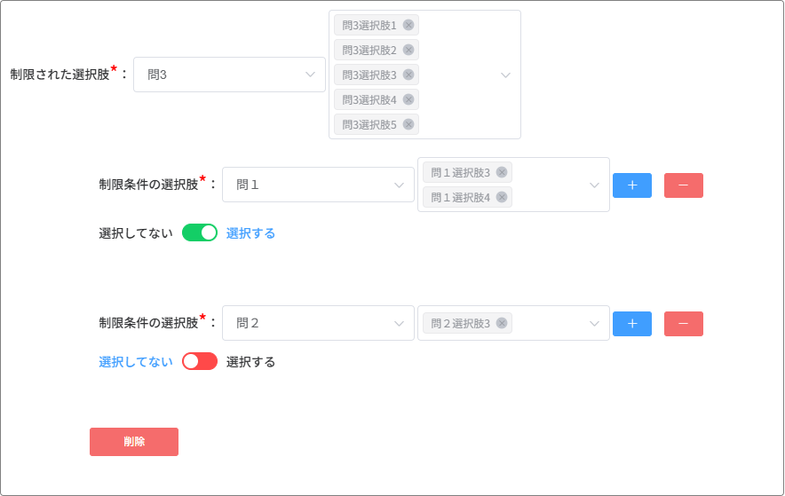Add a condition after the 問１ row
This screenshot has height=496, width=785.
click(632, 185)
